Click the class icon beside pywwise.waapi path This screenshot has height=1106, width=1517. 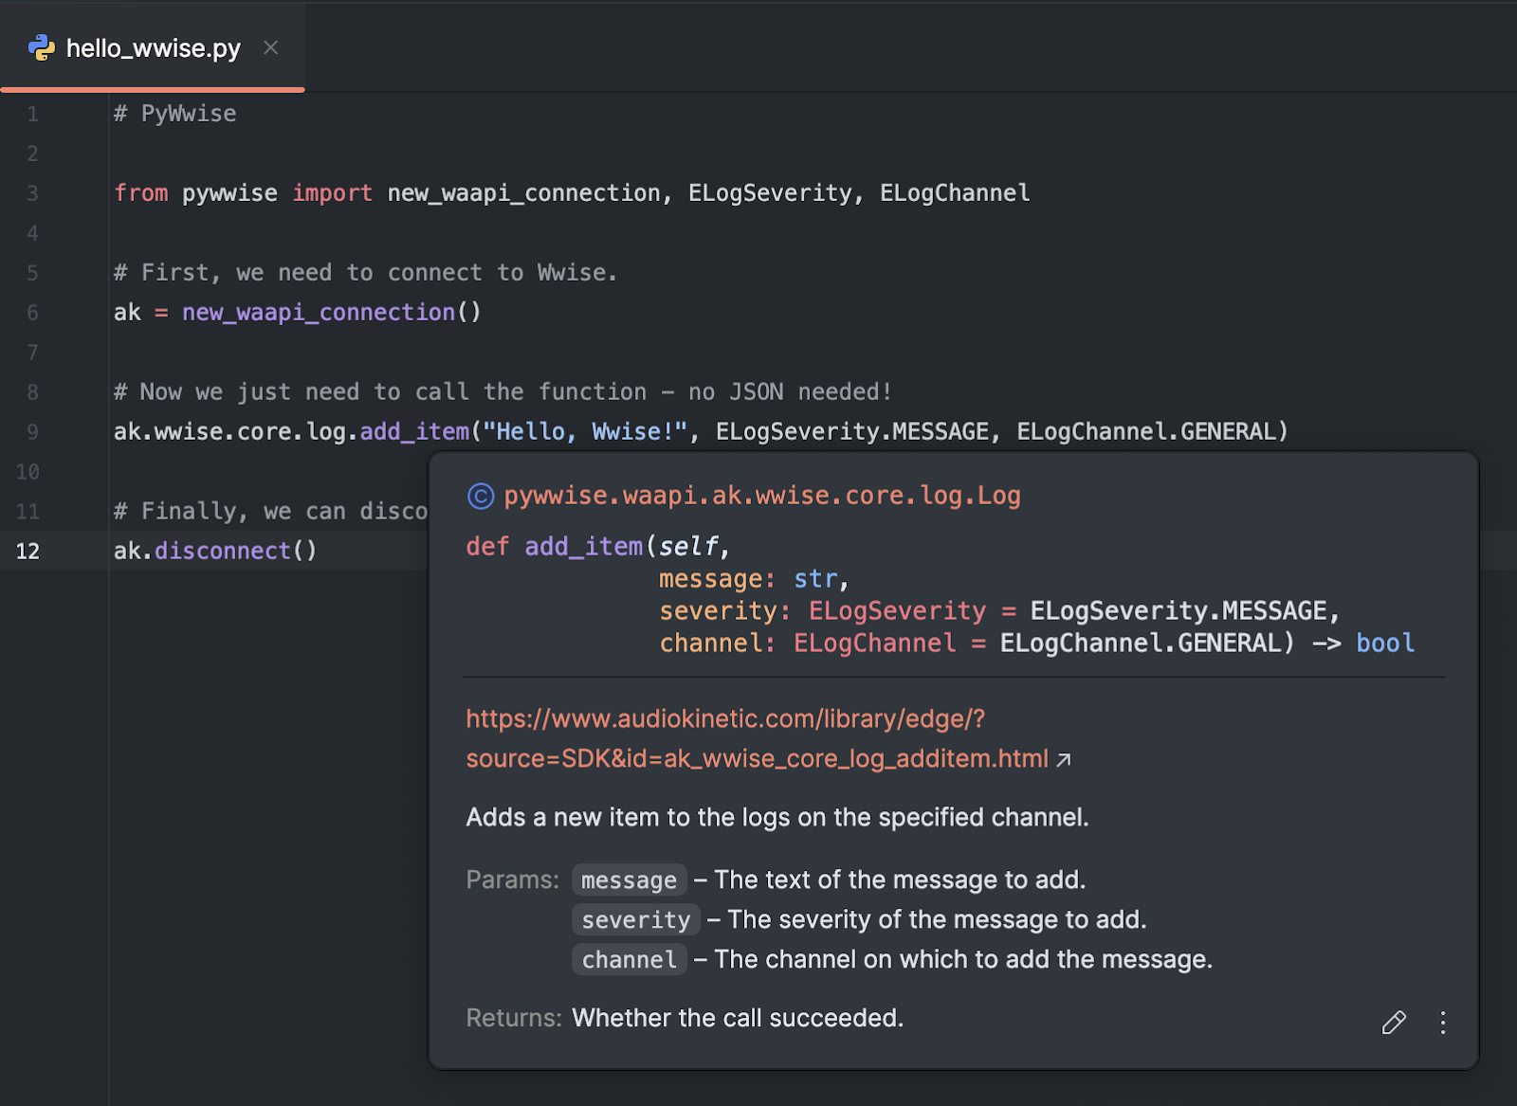pos(481,496)
